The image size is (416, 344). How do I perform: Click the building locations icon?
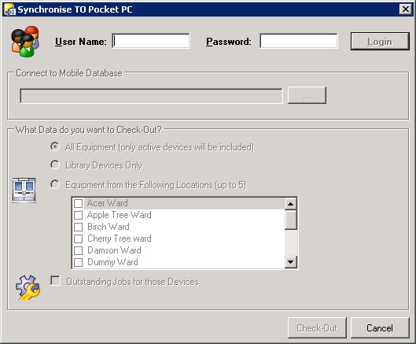[24, 190]
